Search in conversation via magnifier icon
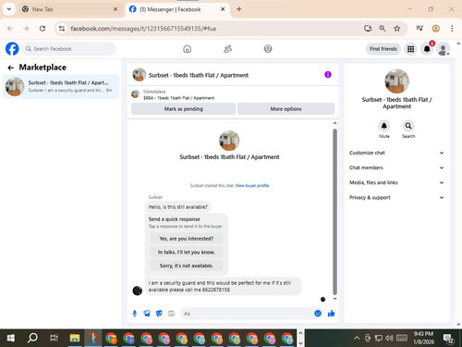462x347 pixels. tap(408, 126)
